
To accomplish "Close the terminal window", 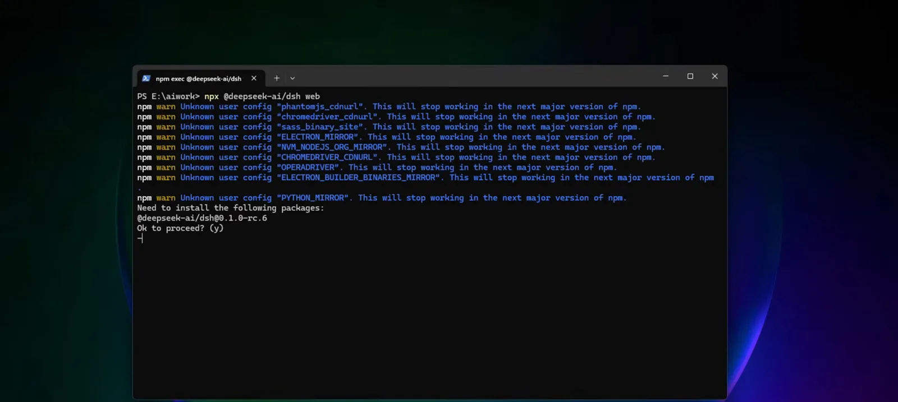I will (x=714, y=76).
